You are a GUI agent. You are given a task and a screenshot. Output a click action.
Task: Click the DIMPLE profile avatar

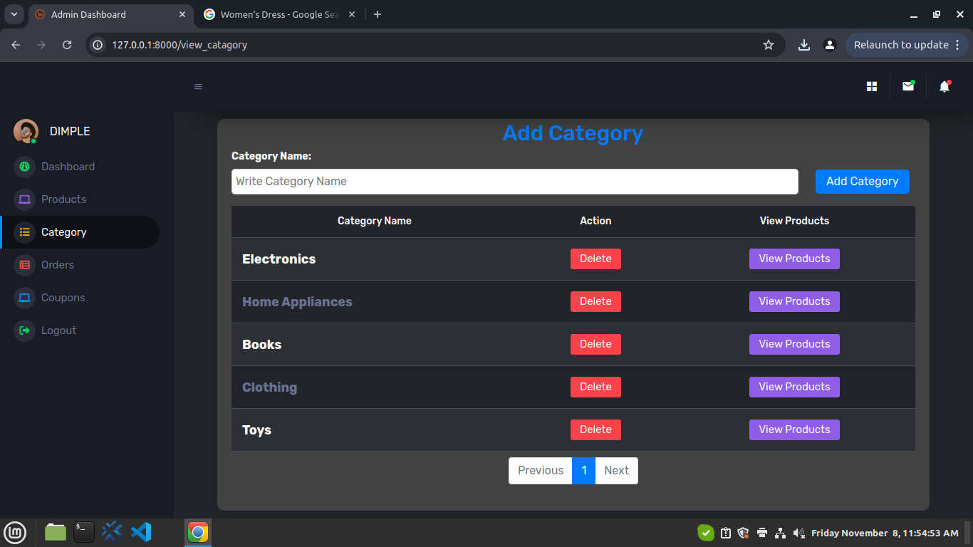tap(26, 131)
